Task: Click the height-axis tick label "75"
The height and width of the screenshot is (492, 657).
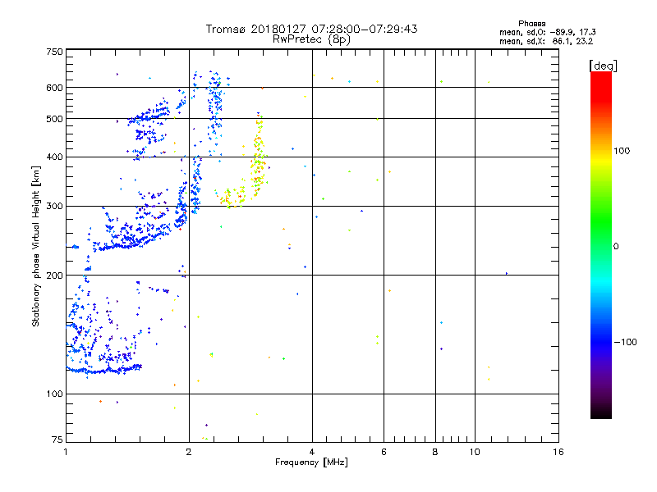Action: coord(57,440)
